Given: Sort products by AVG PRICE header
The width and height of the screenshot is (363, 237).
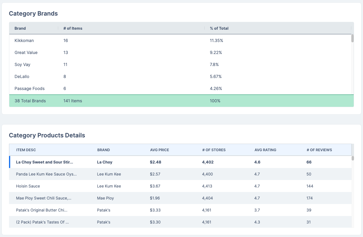Looking at the screenshot, I should [160, 150].
